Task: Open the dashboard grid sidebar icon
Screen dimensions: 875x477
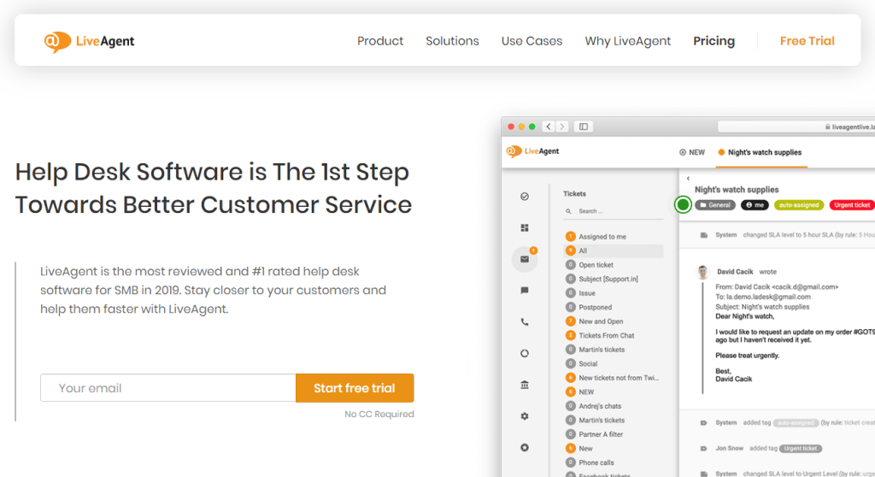Action: (525, 228)
